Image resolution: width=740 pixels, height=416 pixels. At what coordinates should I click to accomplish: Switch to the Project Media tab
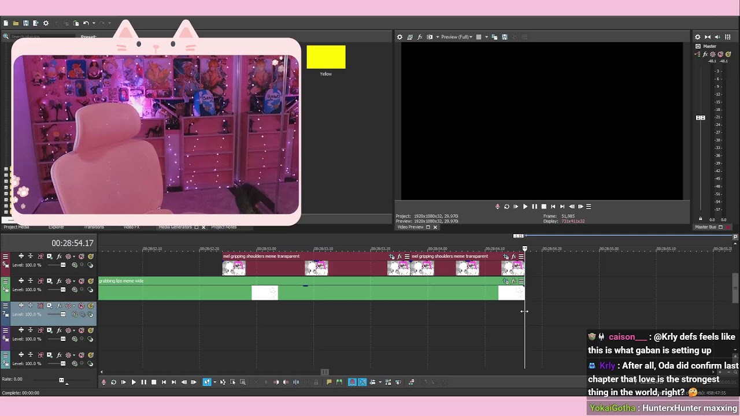pyautogui.click(x=16, y=227)
